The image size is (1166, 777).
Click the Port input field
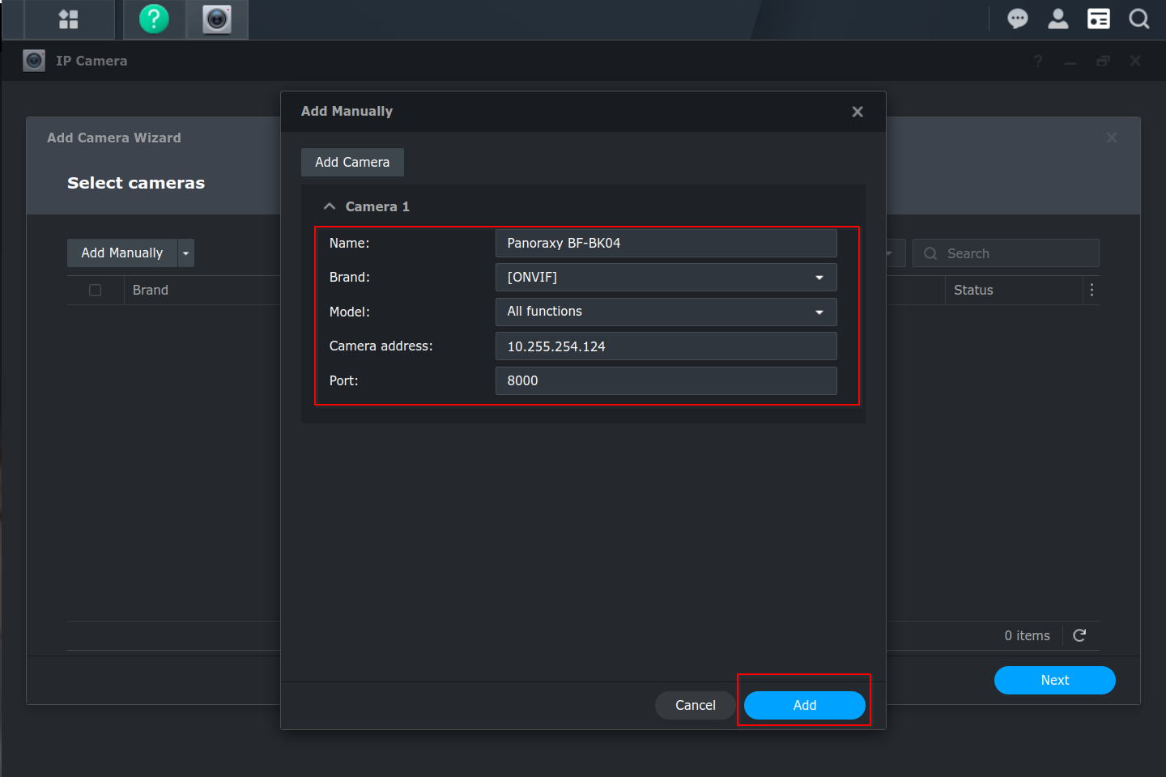point(666,380)
